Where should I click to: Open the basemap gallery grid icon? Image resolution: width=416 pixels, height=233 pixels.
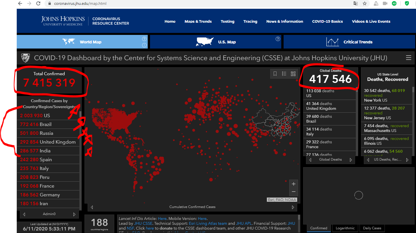tap(293, 74)
